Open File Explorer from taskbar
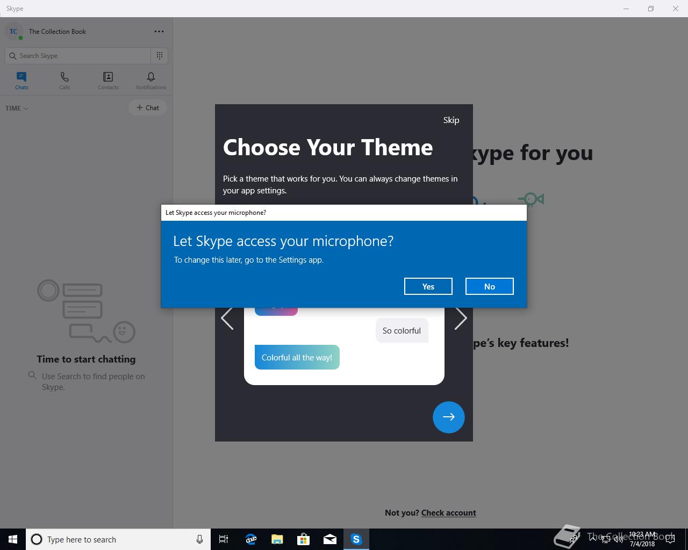Screen dimensions: 688x550 coord(277,539)
